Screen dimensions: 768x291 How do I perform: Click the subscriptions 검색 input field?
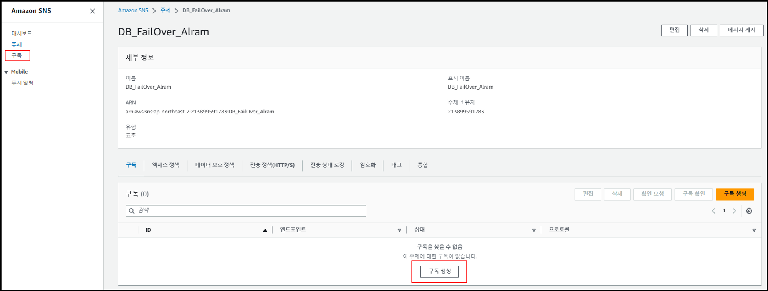coord(246,211)
